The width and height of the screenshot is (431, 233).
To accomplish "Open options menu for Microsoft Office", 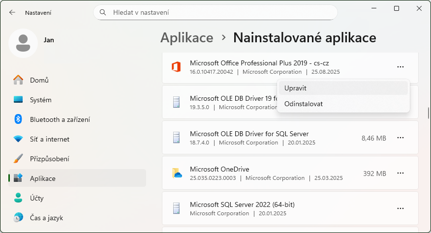I will point(400,67).
